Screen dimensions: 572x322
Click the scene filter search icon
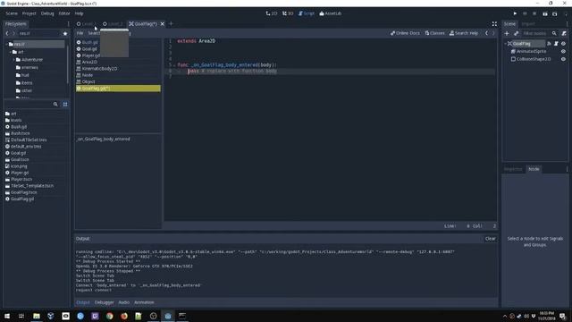(554, 33)
